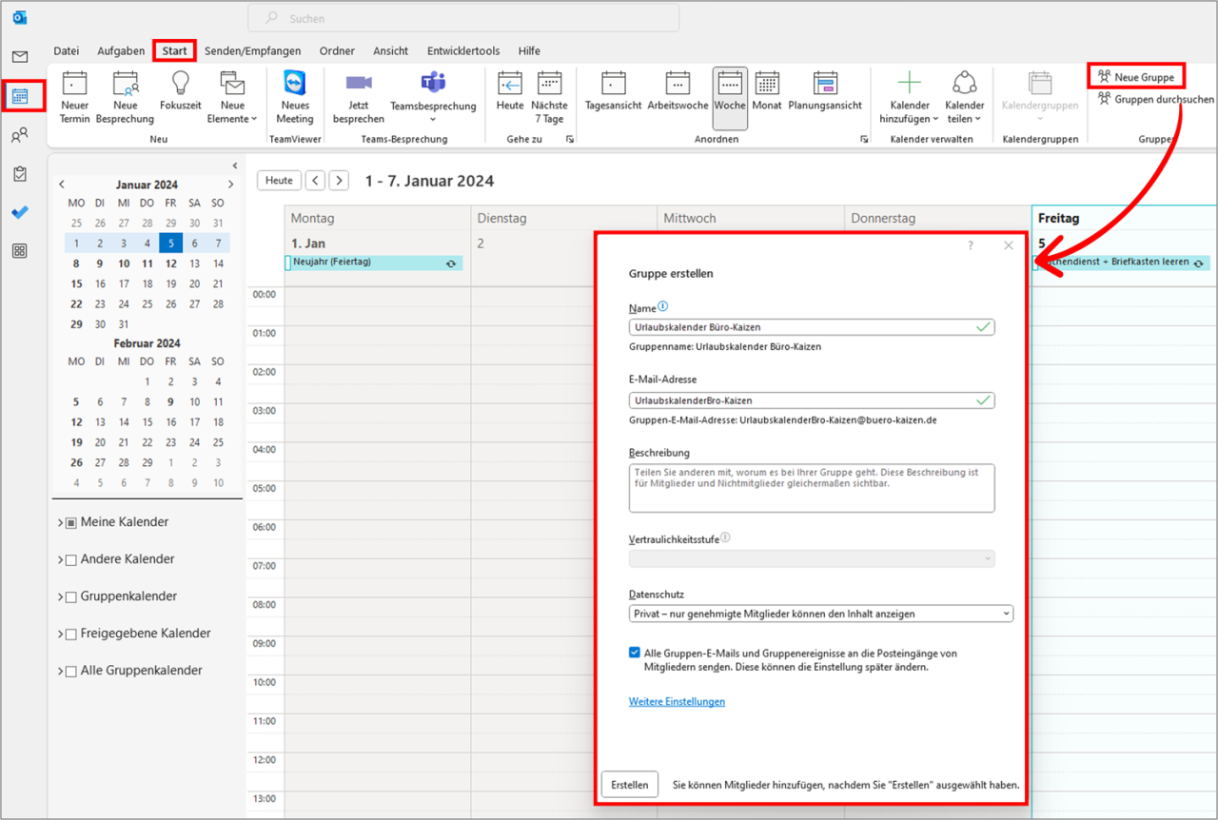Open the Neue Elemente dropdown
Screen dimensions: 1218x820
(231, 95)
